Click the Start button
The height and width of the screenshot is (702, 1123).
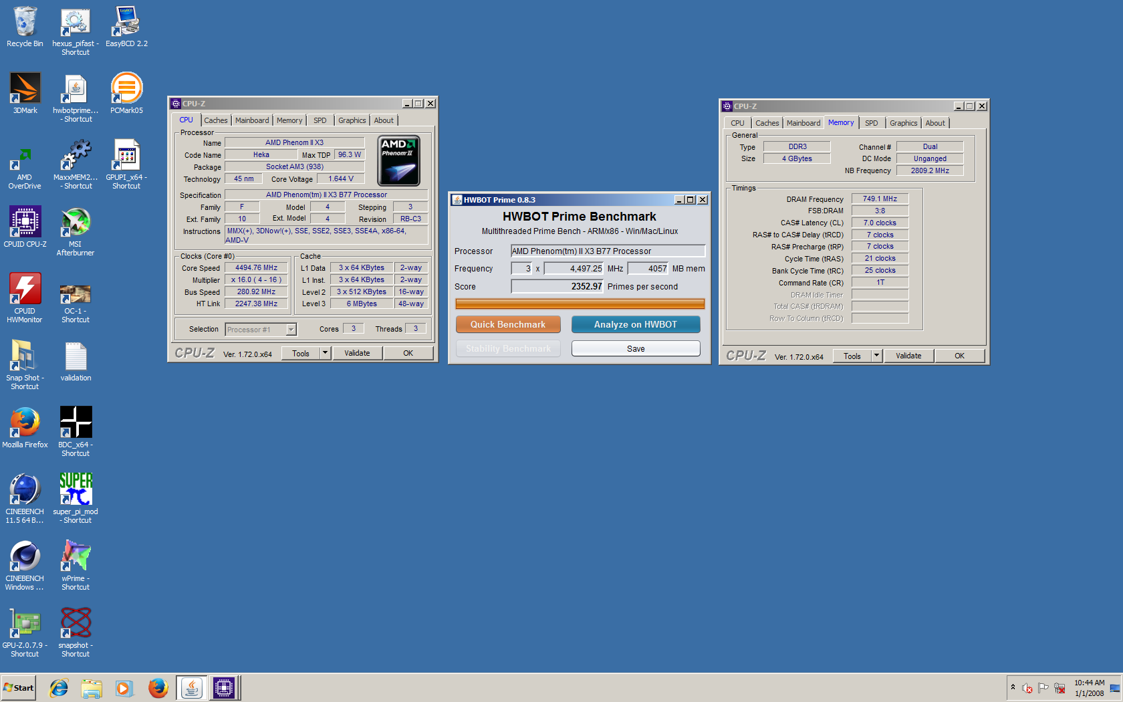(x=19, y=688)
